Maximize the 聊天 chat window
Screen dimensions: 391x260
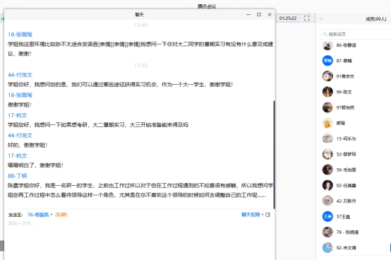259,14
